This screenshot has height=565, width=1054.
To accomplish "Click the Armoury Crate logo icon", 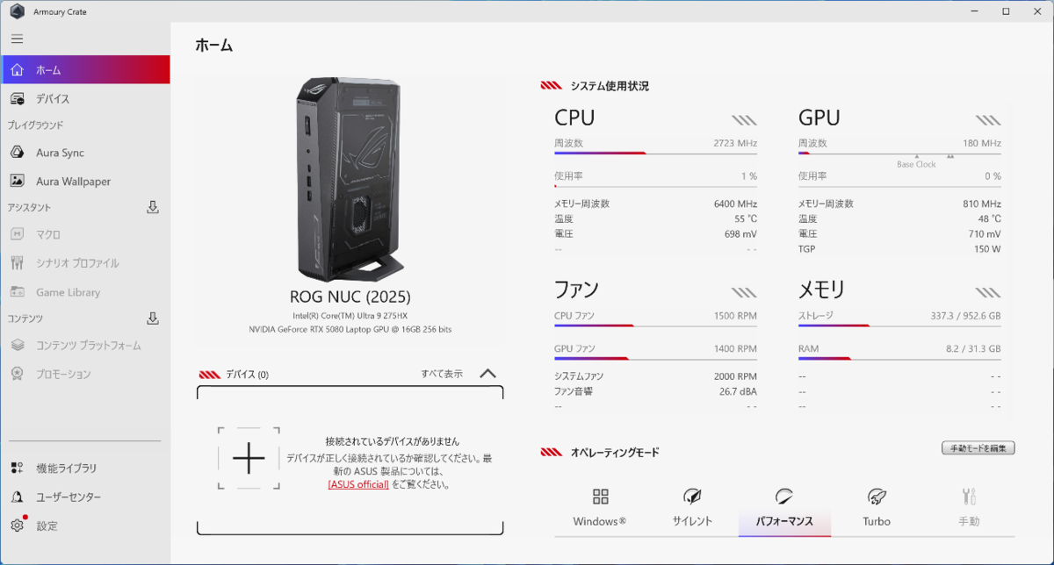I will [17, 11].
